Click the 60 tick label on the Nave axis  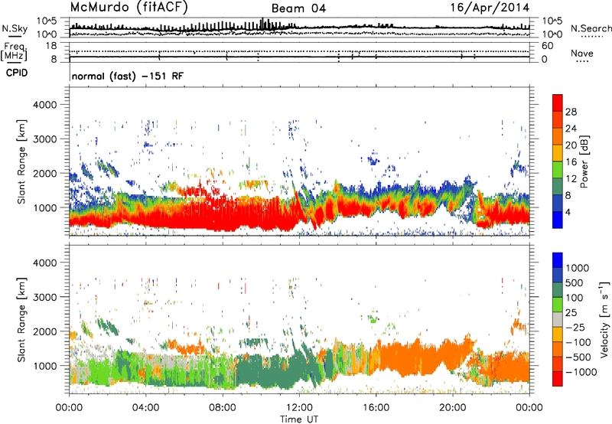[x=547, y=46]
